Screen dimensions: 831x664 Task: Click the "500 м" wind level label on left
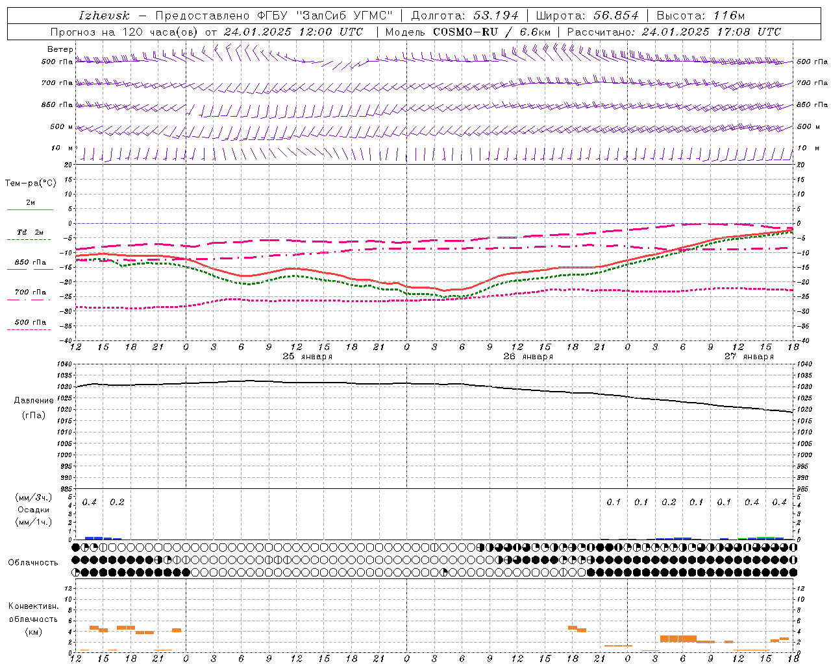coord(62,127)
